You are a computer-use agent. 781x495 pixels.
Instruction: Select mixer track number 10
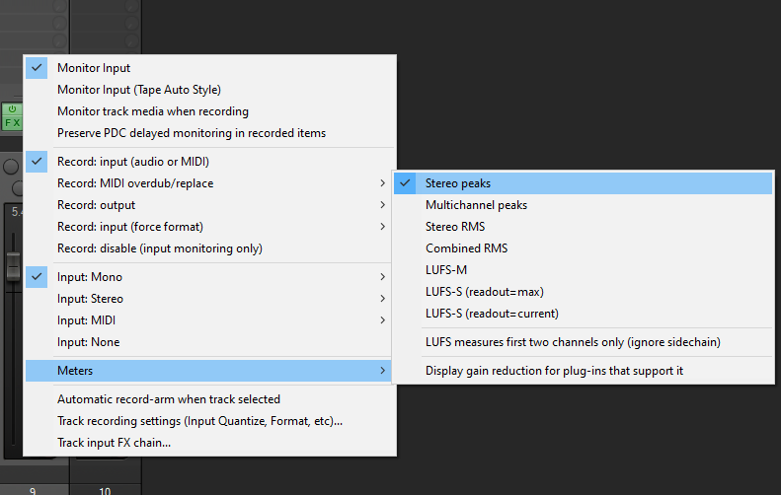coord(105,489)
